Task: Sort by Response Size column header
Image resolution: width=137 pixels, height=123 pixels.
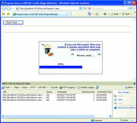Action: pyautogui.click(x=87, y=92)
